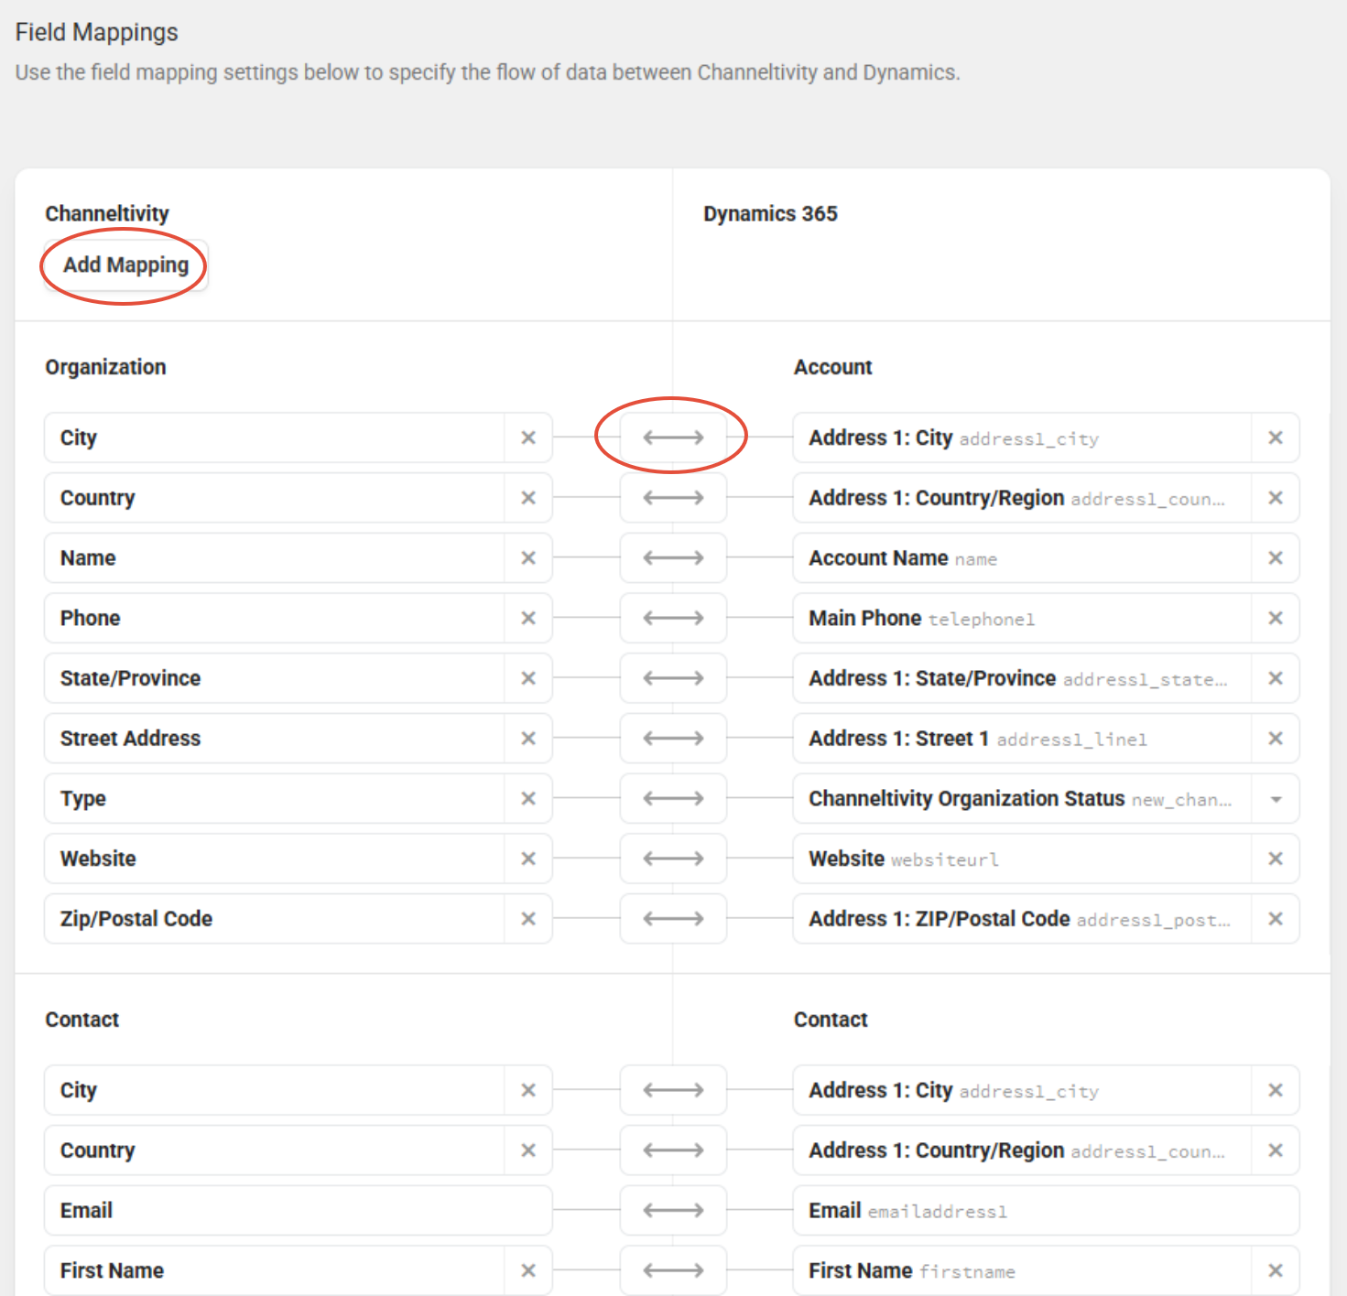This screenshot has height=1296, width=1347.
Task: Toggle sync direction for Contact City
Action: pos(673,1090)
